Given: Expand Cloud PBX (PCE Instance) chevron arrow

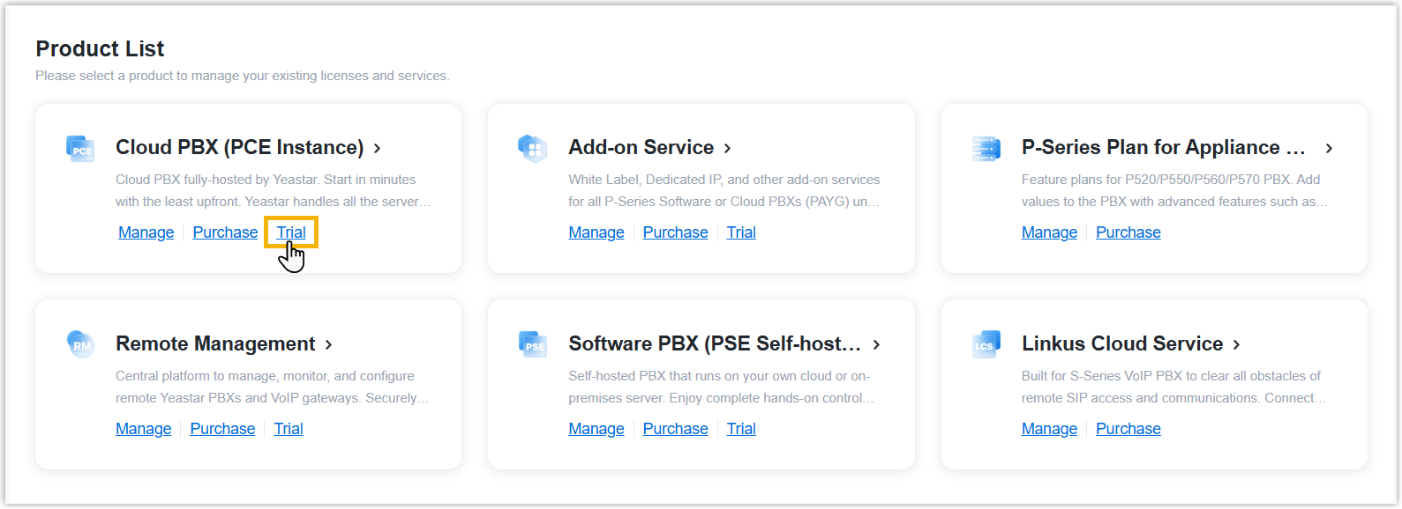Looking at the screenshot, I should coord(377,148).
